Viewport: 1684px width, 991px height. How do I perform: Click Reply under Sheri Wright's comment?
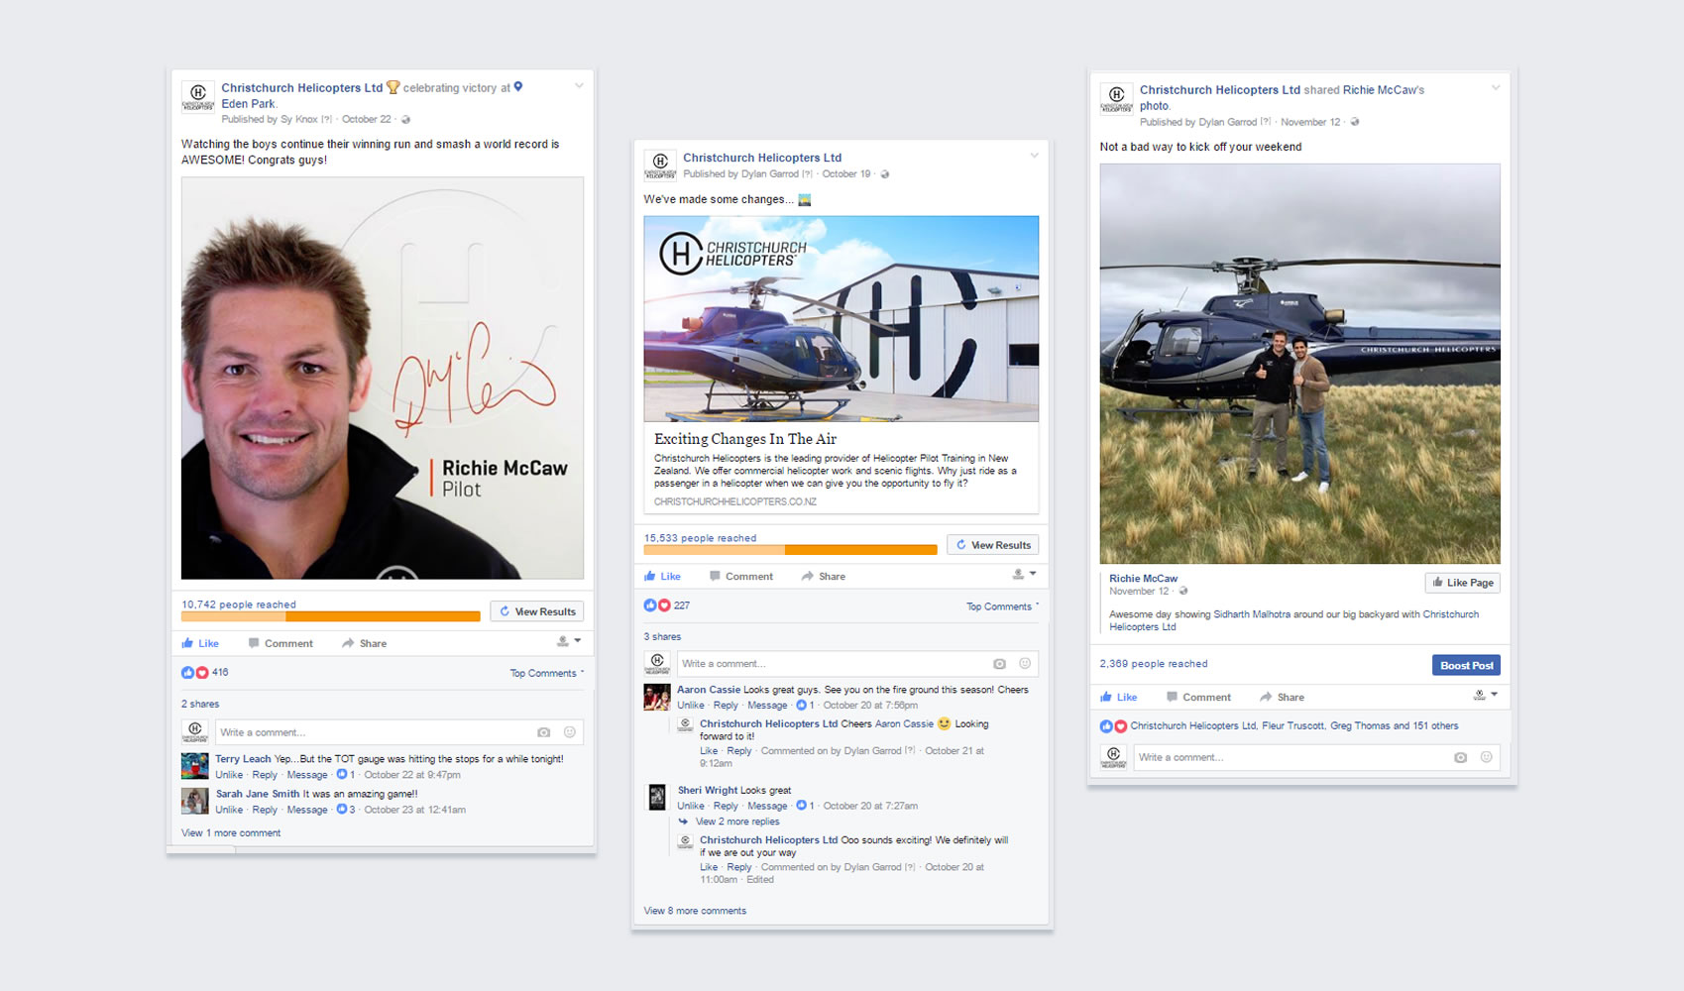click(726, 806)
